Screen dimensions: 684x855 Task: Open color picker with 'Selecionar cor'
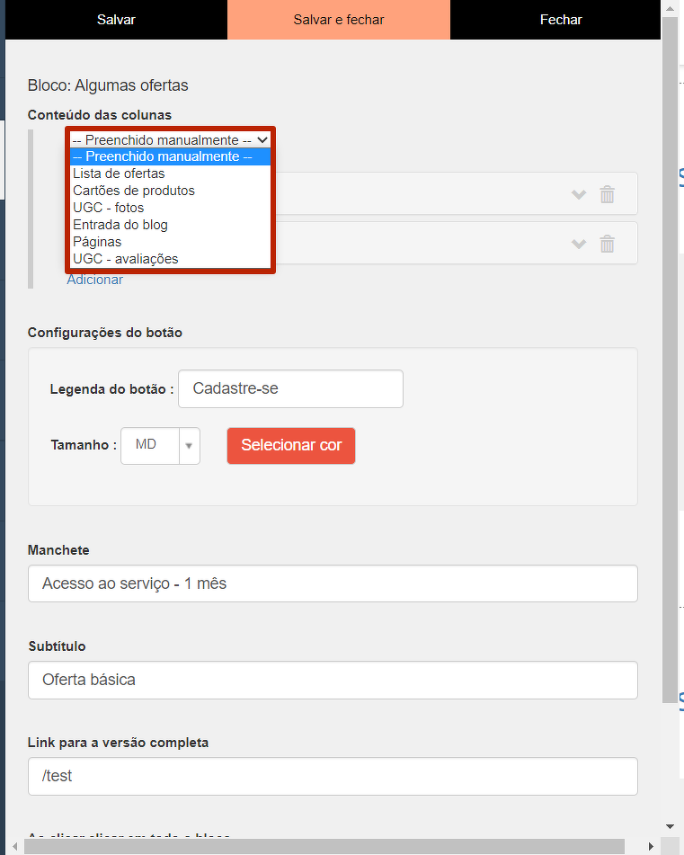(x=291, y=446)
